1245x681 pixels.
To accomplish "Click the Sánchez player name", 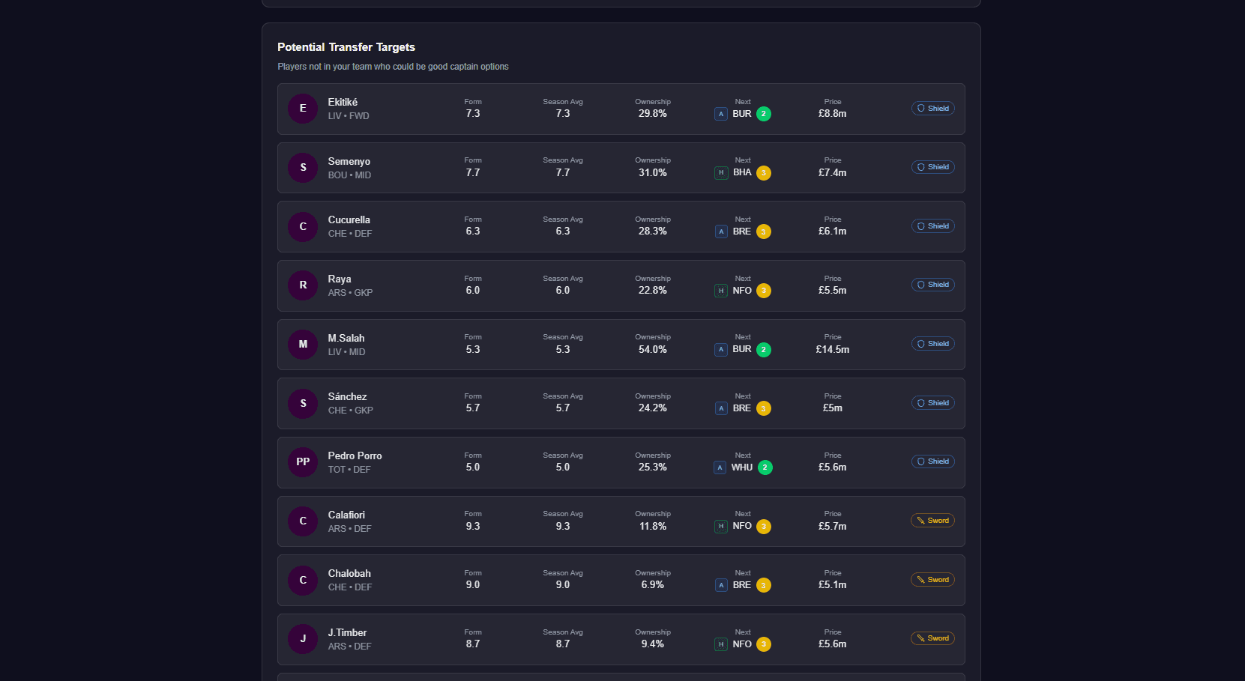I will coord(347,397).
